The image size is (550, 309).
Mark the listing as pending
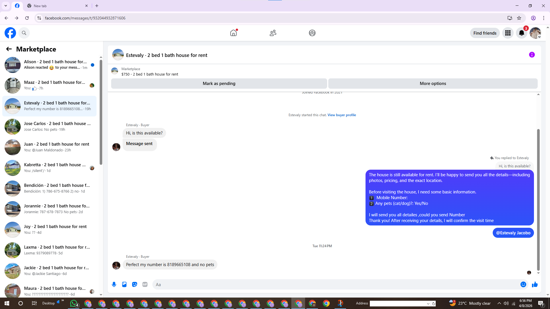(219, 84)
